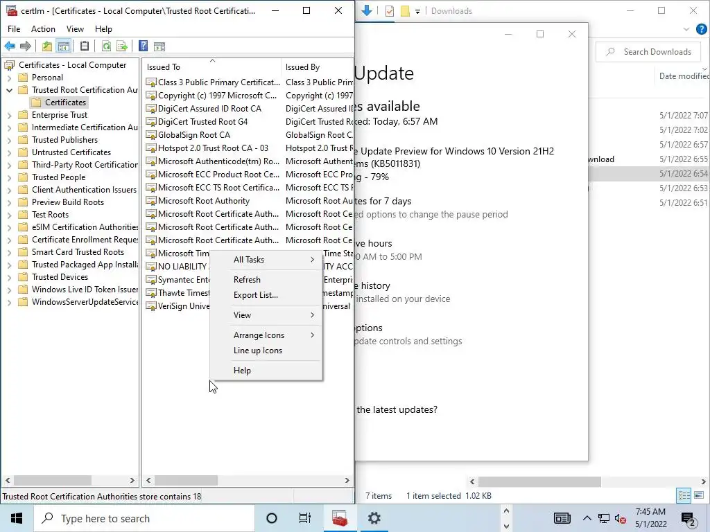Choose Refresh from the context menu

click(x=266, y=280)
